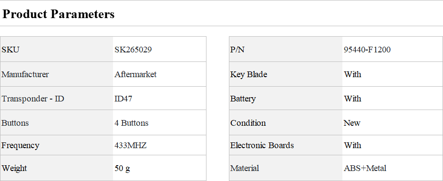Screen dimensions: 443x181
Task: Click the Transponder - ID label
Action: (x=33, y=99)
